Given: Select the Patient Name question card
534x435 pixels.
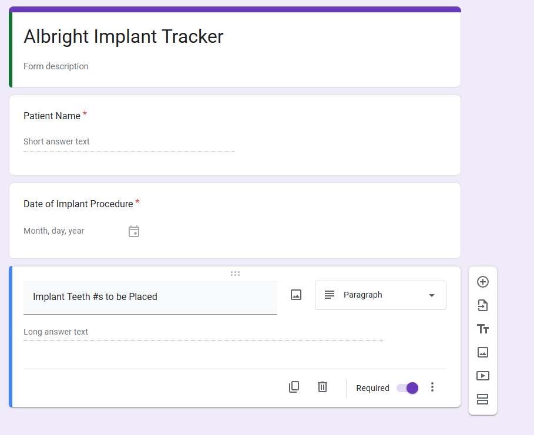Looking at the screenshot, I should [x=235, y=135].
